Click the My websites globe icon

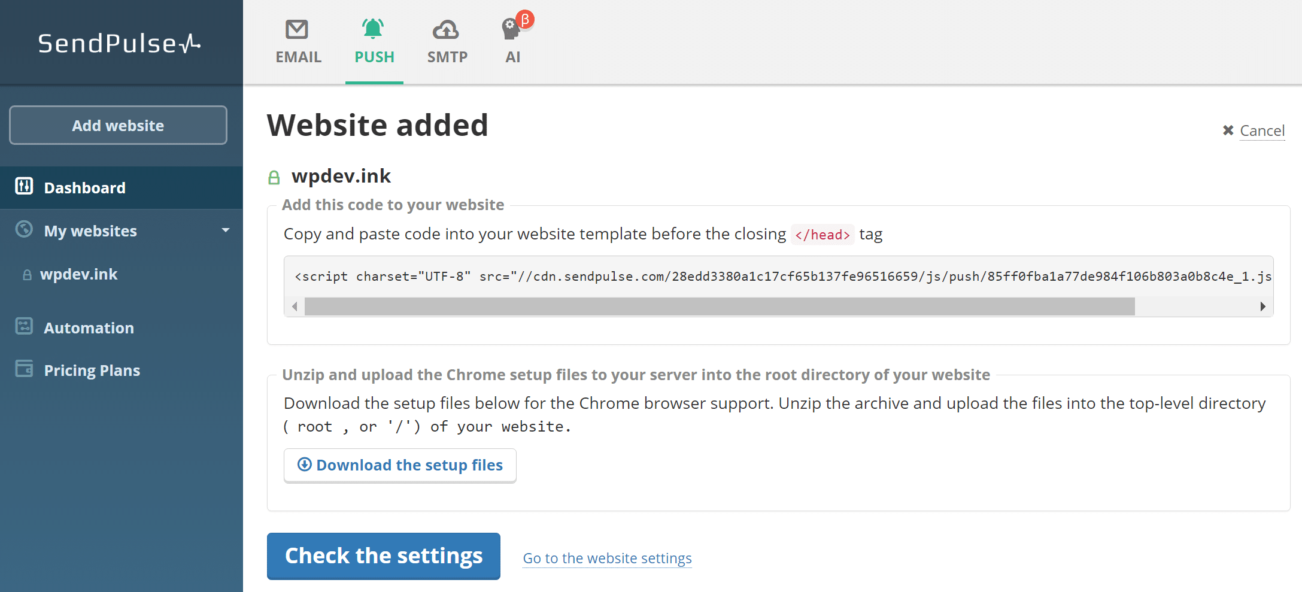click(24, 229)
